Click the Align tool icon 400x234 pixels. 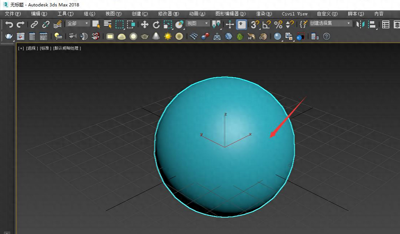click(x=372, y=25)
